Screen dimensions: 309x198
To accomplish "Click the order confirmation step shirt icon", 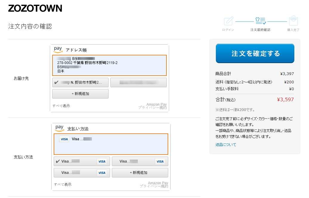I will tap(260, 21).
